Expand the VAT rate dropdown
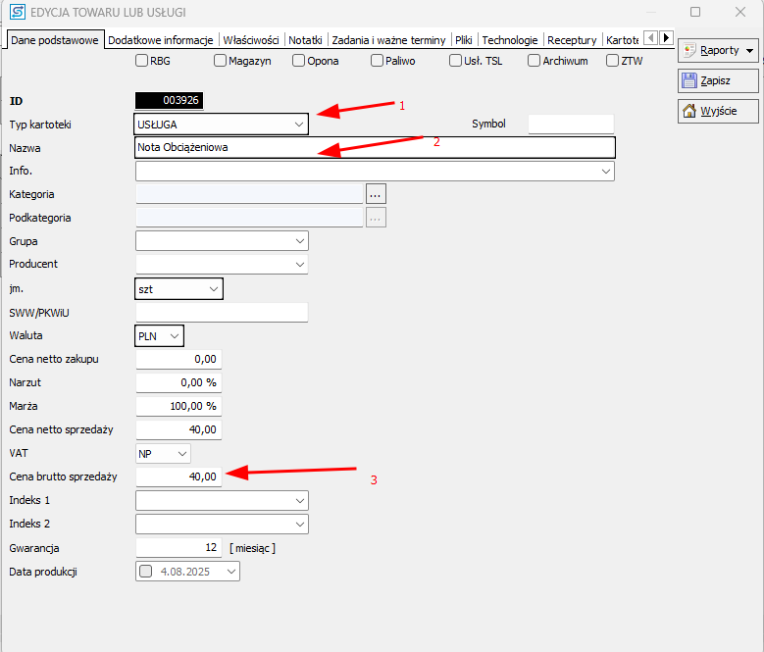Image resolution: width=764 pixels, height=652 pixels. pyautogui.click(x=180, y=454)
